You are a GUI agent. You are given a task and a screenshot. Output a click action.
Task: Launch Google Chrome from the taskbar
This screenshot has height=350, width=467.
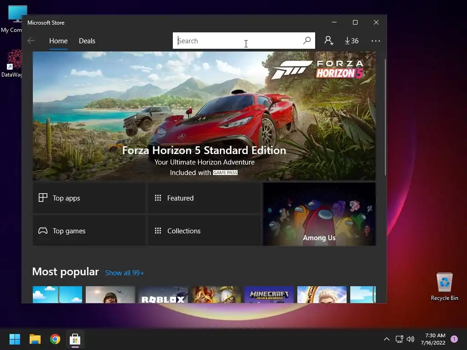point(55,339)
